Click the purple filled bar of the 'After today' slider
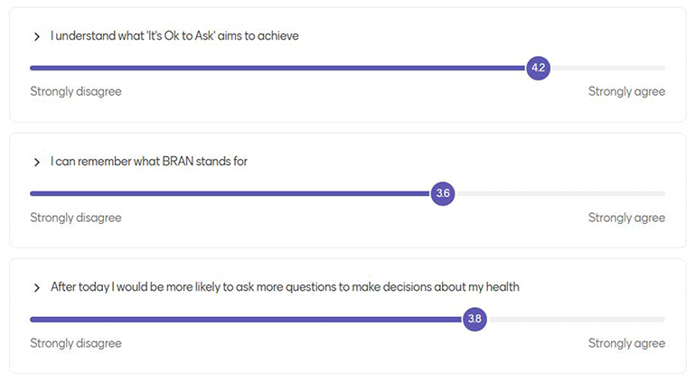Viewport: 695px width, 382px height. click(x=246, y=319)
